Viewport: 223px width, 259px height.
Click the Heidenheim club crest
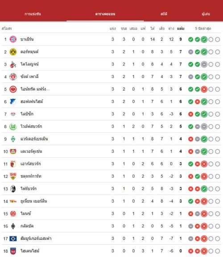click(13, 251)
